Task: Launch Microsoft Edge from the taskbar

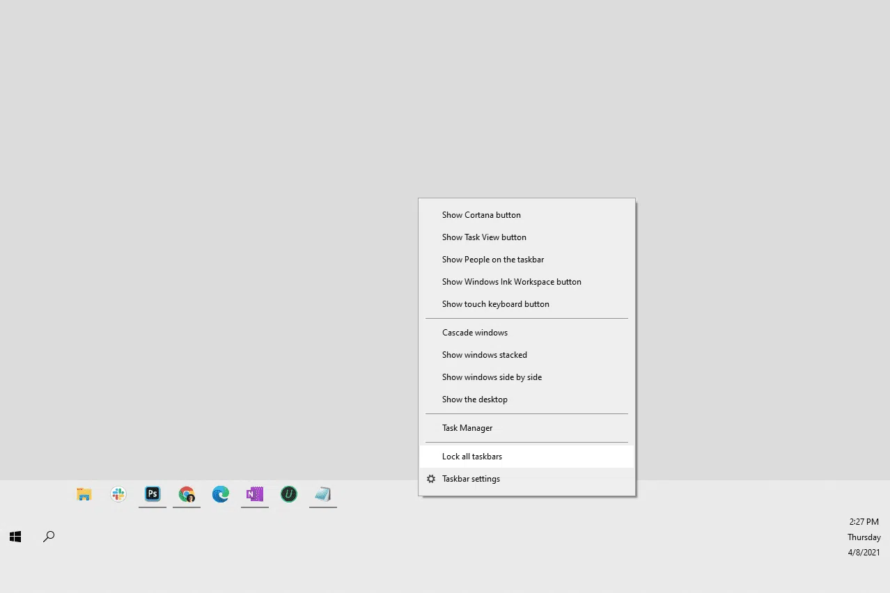Action: [x=221, y=495]
